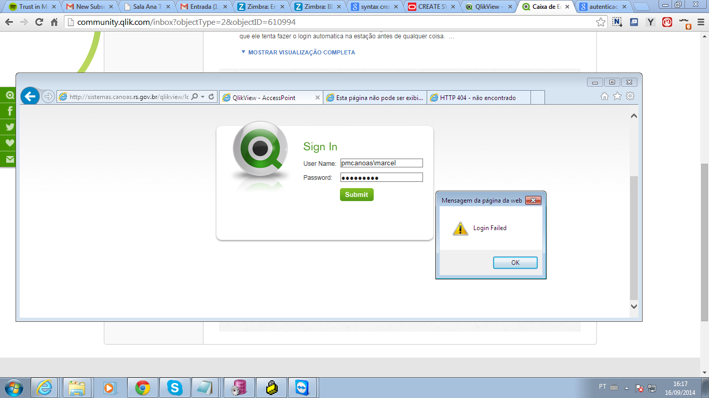
Task: Click OK in Login Failed dialog
Action: click(x=515, y=263)
